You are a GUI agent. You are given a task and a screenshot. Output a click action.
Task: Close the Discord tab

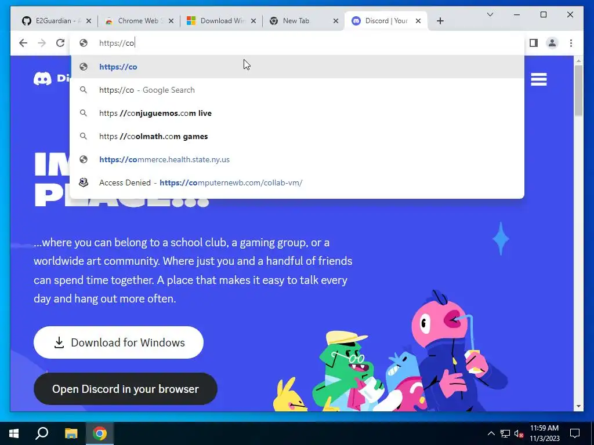418,21
